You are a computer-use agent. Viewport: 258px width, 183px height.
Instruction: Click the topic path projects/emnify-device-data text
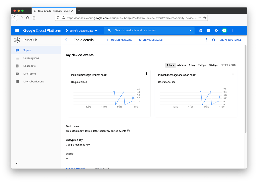coord(96,131)
